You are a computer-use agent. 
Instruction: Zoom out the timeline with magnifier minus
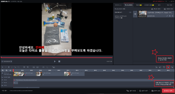point(7,71)
